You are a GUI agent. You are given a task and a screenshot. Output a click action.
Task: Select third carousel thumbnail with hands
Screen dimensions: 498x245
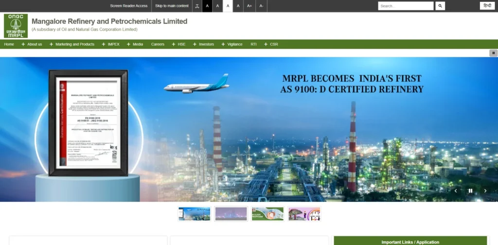pyautogui.click(x=267, y=214)
